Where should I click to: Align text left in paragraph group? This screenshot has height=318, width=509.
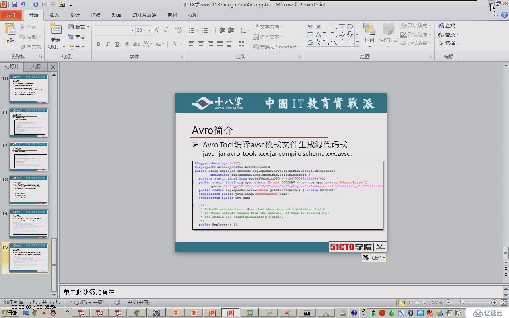coord(191,44)
